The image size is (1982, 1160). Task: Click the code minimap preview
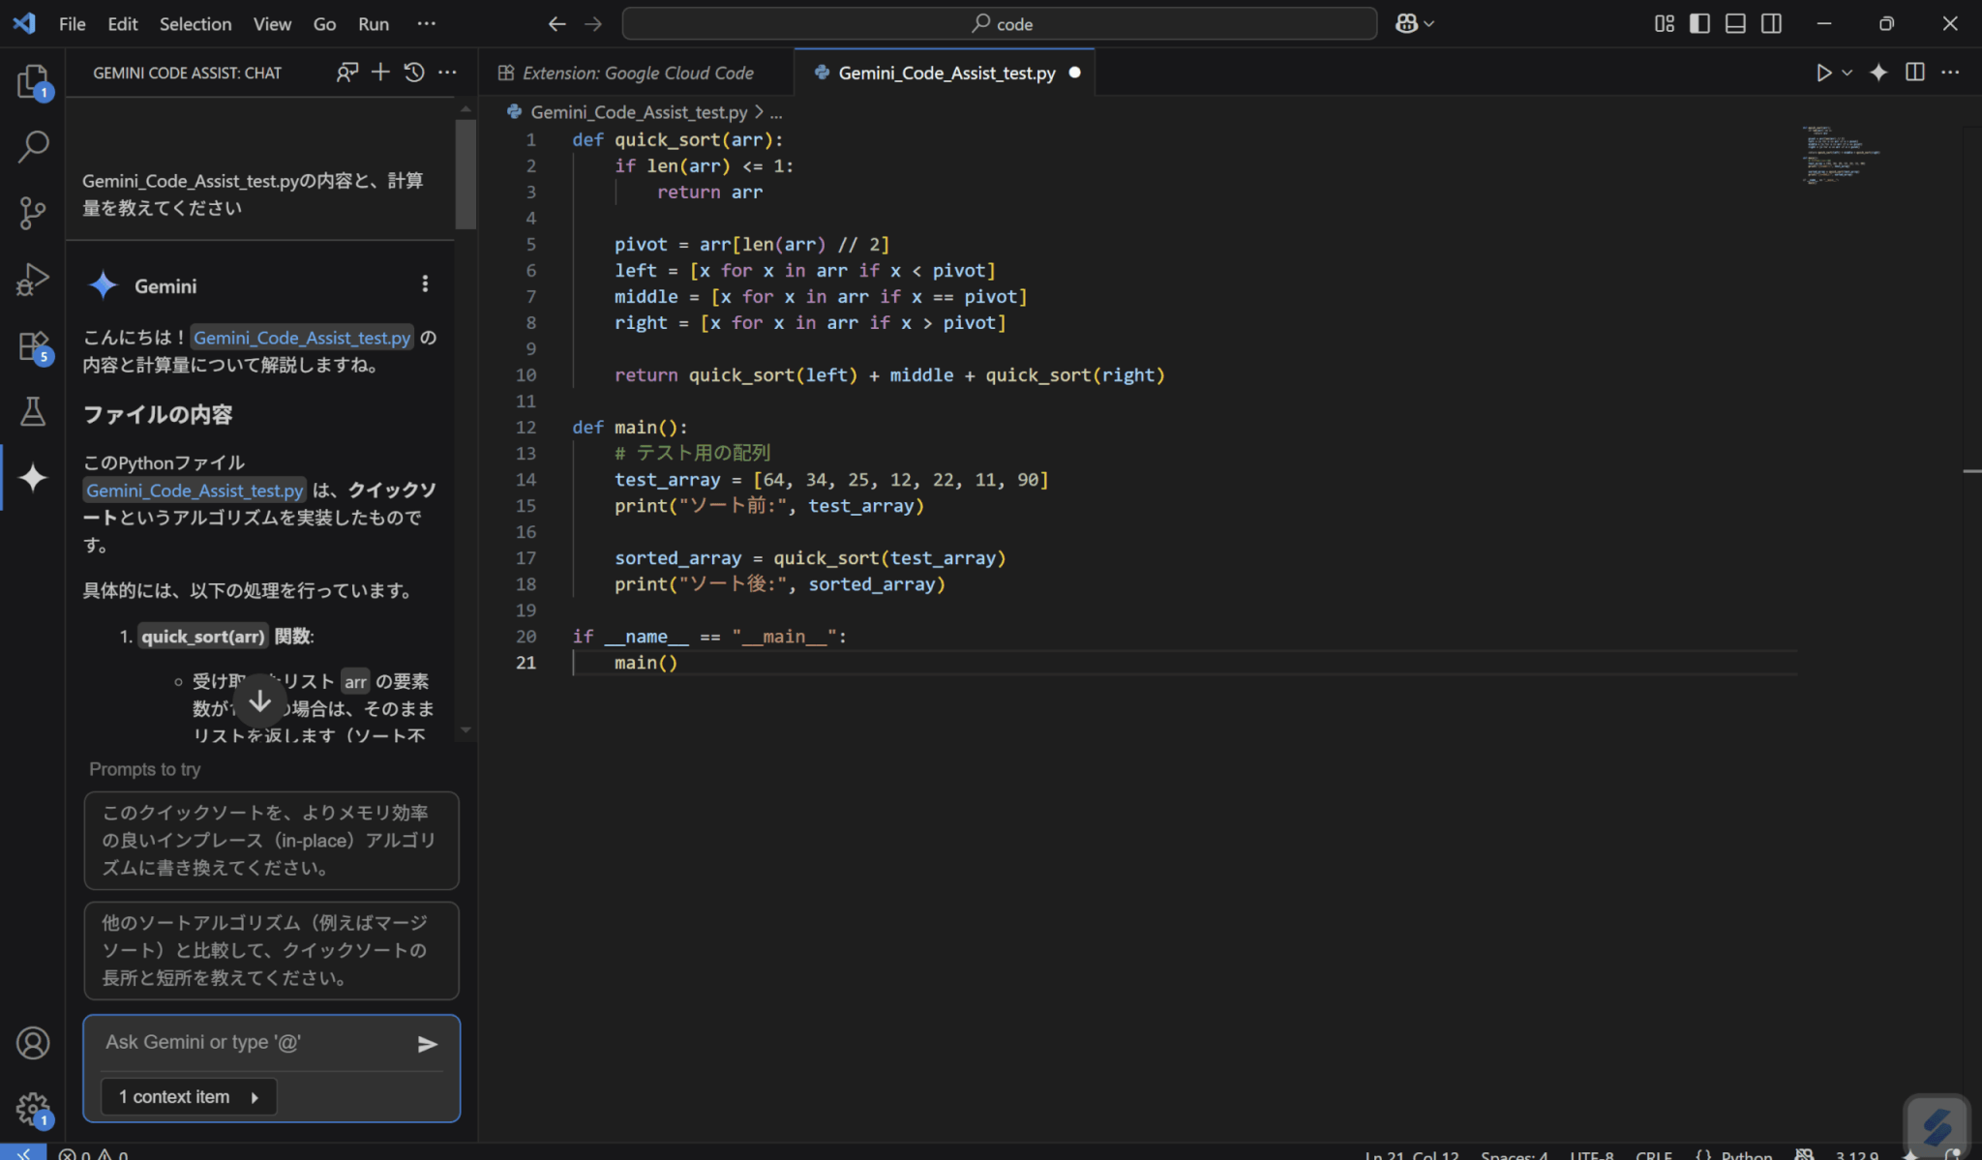(1843, 155)
